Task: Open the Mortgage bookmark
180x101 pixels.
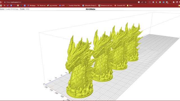Action: (x=31, y=6)
